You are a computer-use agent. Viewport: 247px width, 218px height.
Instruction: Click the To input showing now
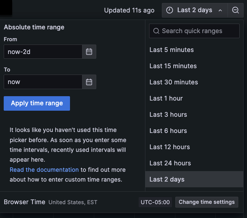point(43,82)
